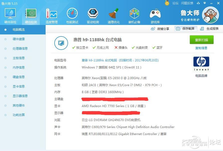Share via 微博分享
This screenshot has height=151, width=223.
(x=160, y=29)
